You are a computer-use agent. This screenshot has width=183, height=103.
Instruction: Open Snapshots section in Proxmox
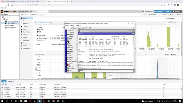pyautogui.click(x=27, y=43)
